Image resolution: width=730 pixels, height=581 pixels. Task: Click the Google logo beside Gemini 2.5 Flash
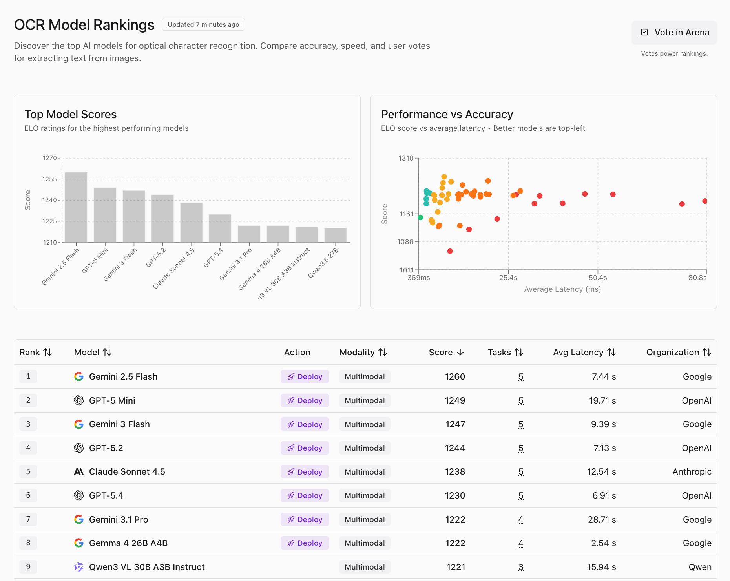pyautogui.click(x=79, y=376)
